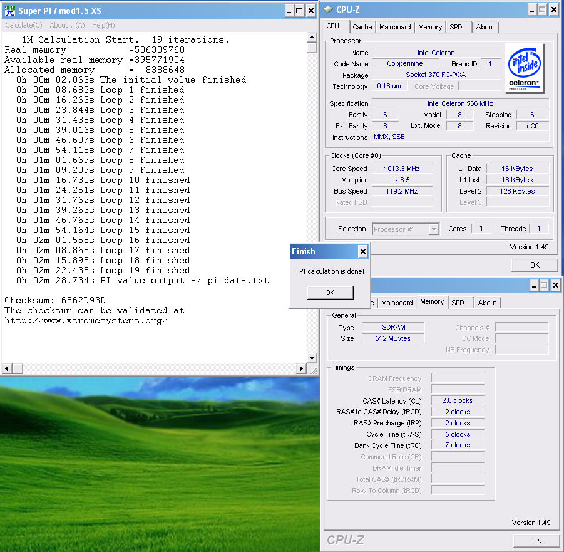Minimize the Super PI window
This screenshot has width=564, height=552.
pyautogui.click(x=289, y=11)
